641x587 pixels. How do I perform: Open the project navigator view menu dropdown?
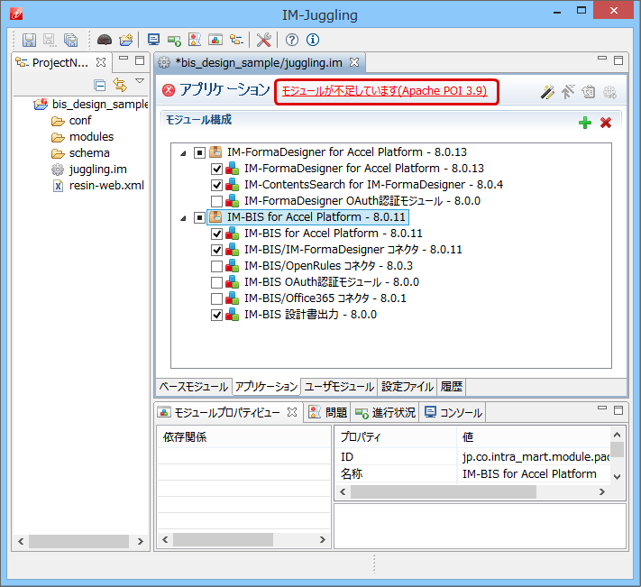click(x=140, y=81)
